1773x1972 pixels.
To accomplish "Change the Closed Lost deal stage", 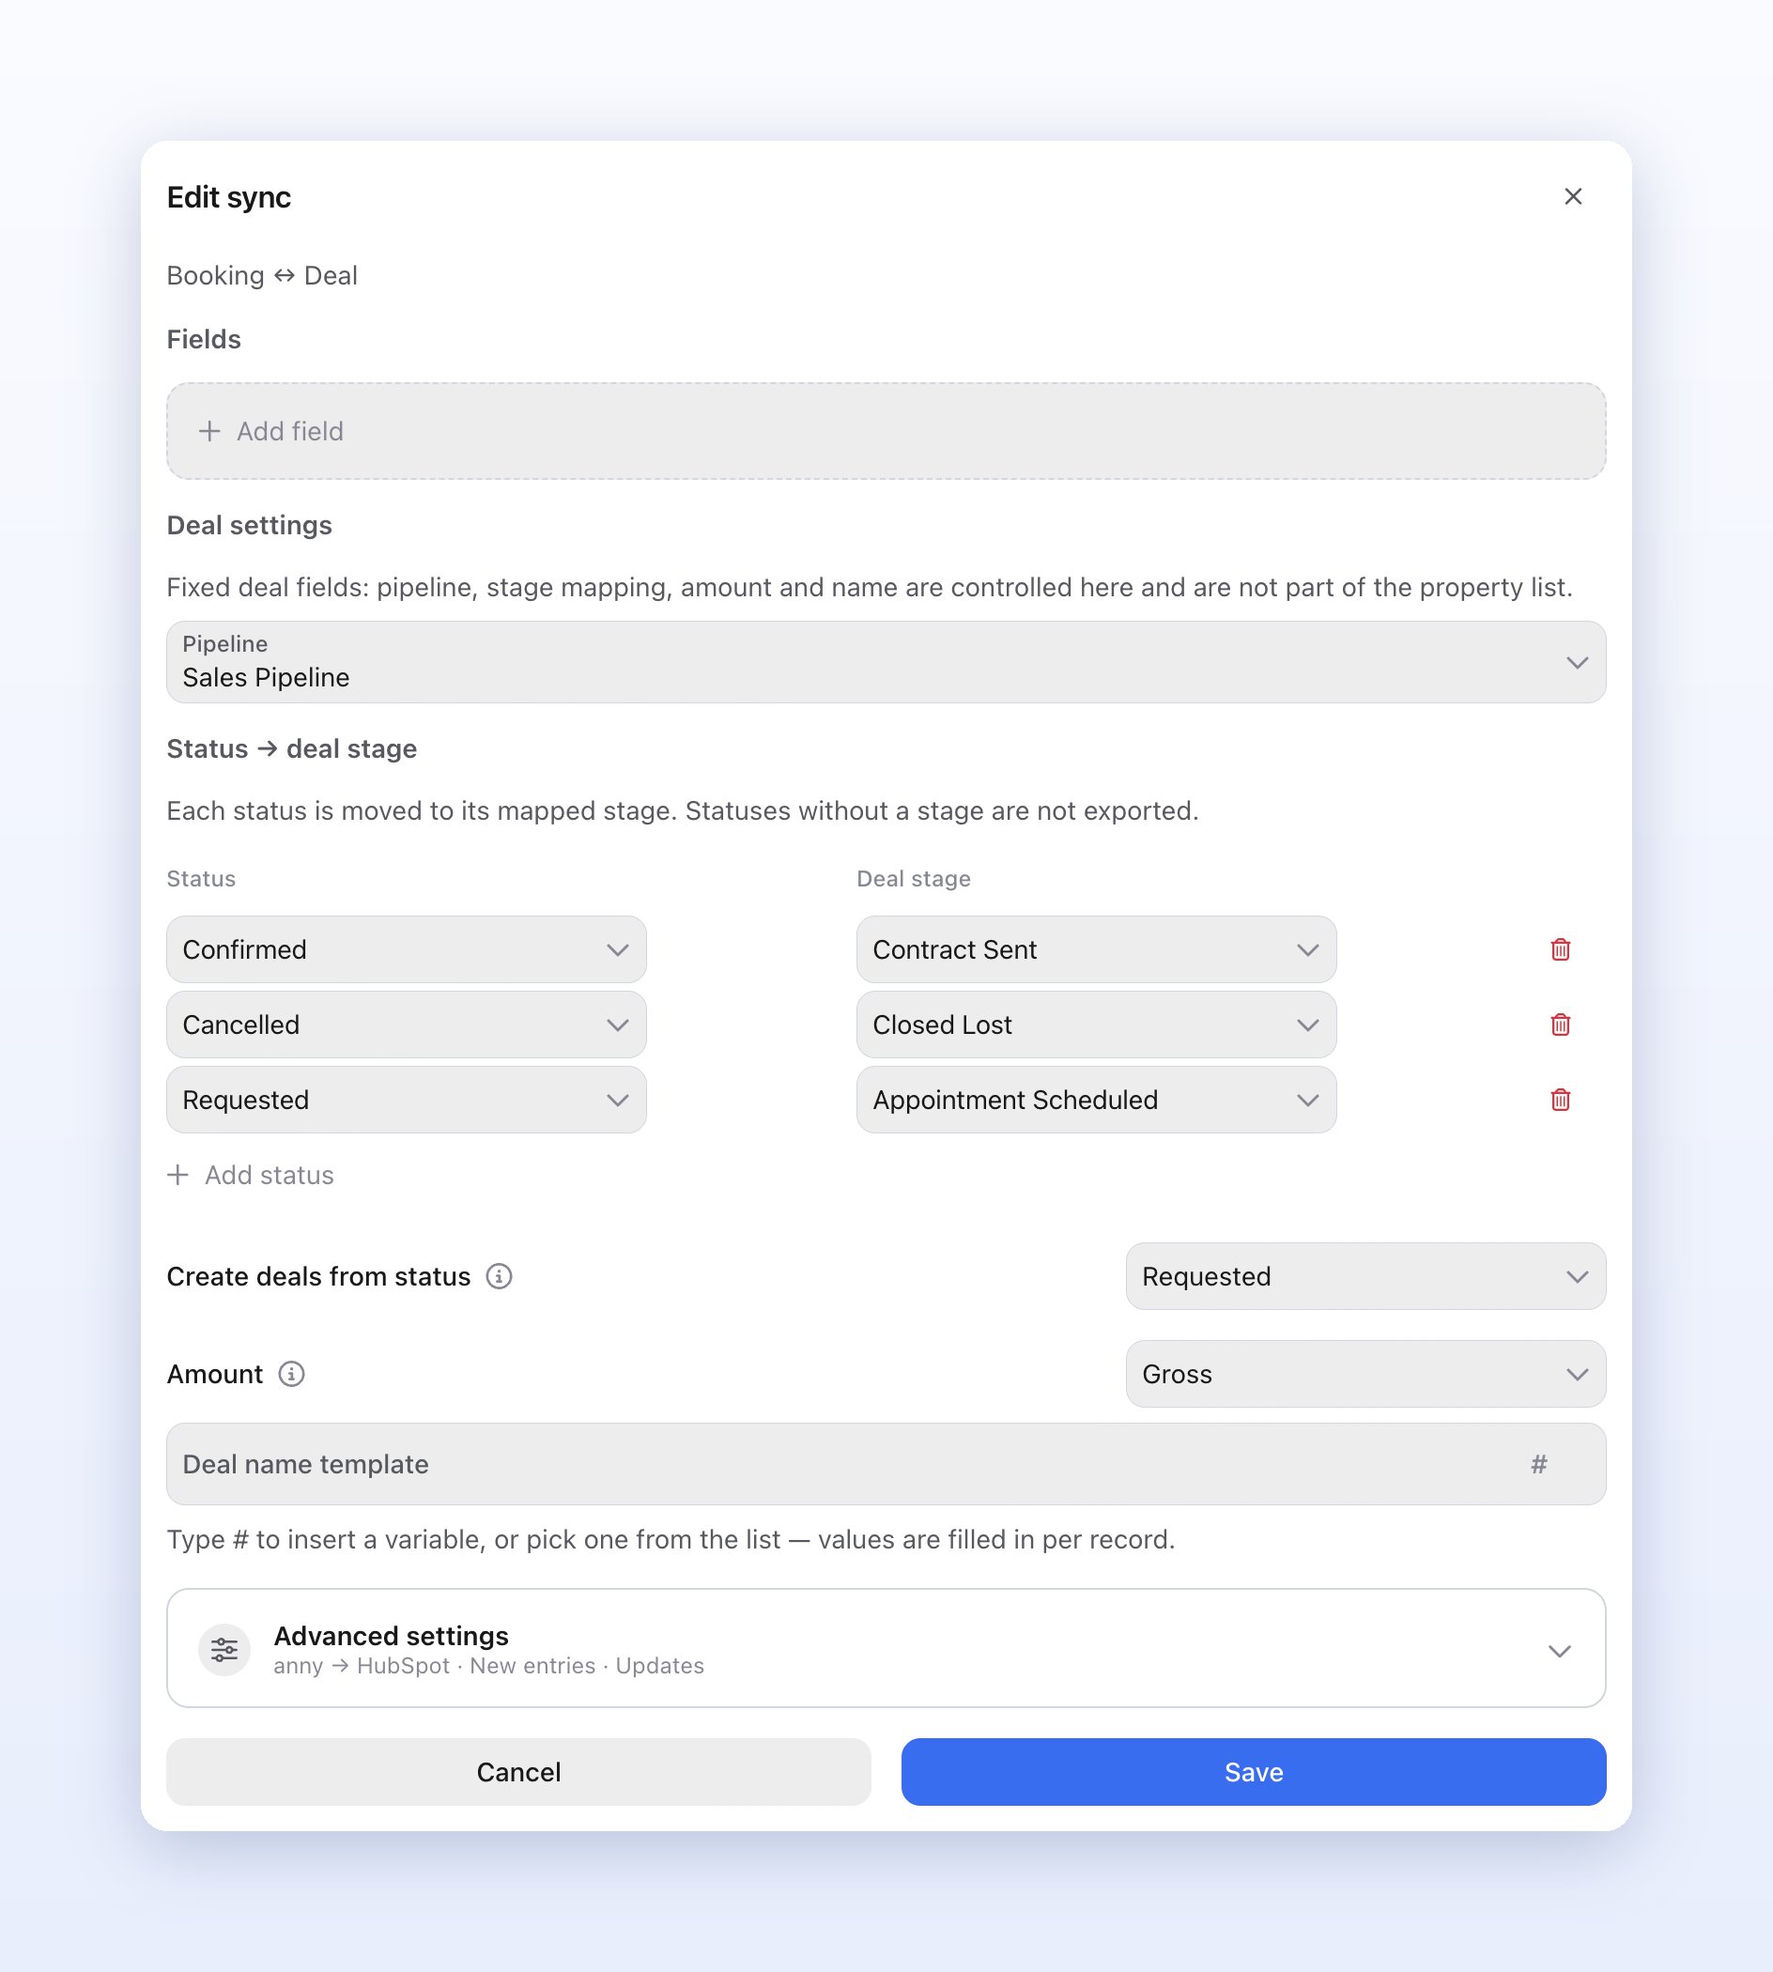I will click(1096, 1024).
